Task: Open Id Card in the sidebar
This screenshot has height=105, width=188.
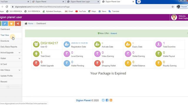Action: (4, 64)
